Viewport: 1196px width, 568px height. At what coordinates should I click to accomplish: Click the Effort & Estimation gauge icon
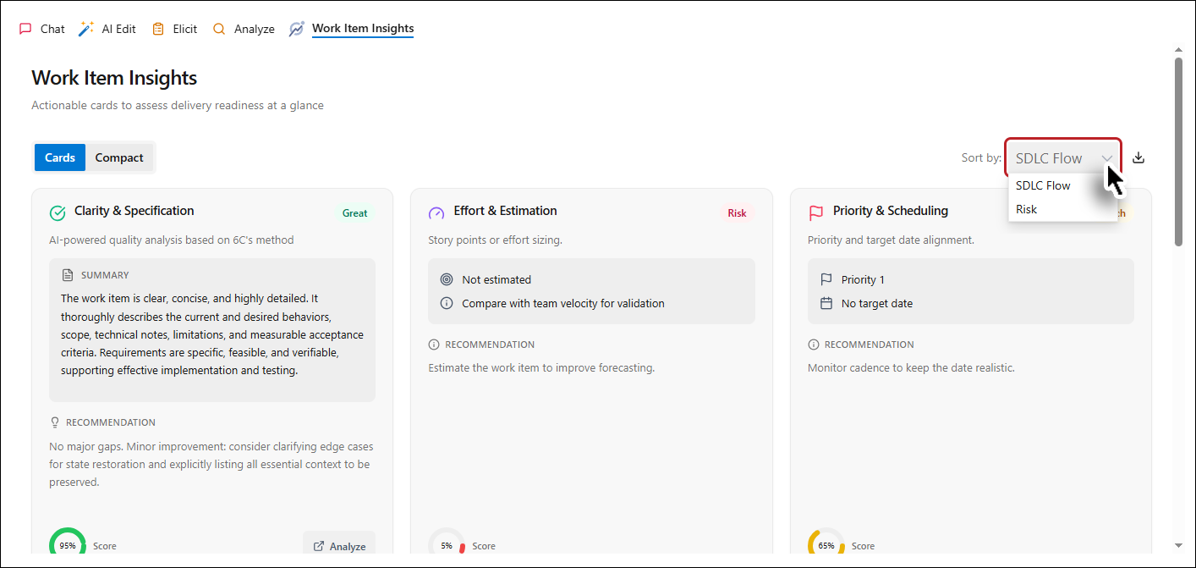pyautogui.click(x=436, y=212)
